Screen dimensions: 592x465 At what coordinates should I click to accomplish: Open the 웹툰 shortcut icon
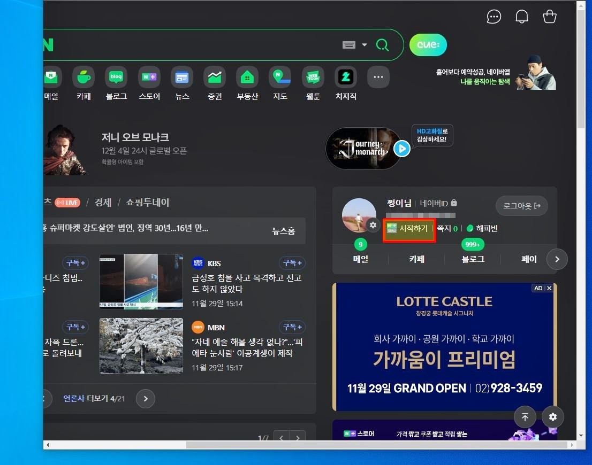coord(313,77)
